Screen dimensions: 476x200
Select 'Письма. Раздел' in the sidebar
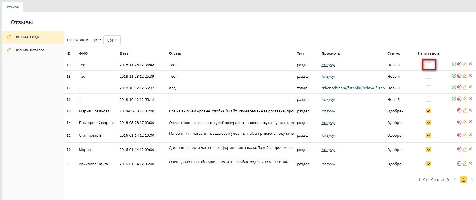pos(28,37)
